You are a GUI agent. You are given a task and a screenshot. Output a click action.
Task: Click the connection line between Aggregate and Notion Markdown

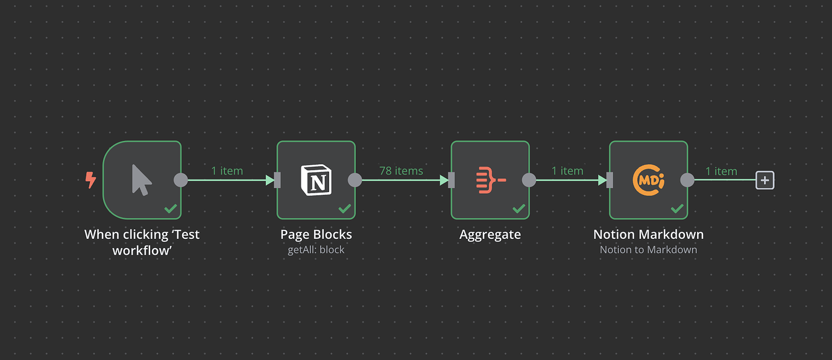pyautogui.click(x=570, y=179)
